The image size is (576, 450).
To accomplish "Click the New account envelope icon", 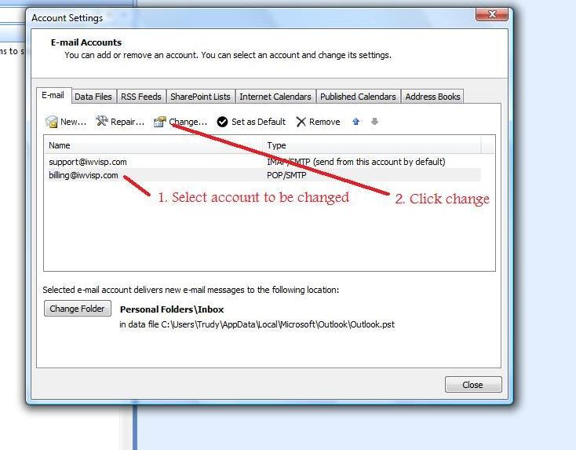I will pyautogui.click(x=52, y=122).
